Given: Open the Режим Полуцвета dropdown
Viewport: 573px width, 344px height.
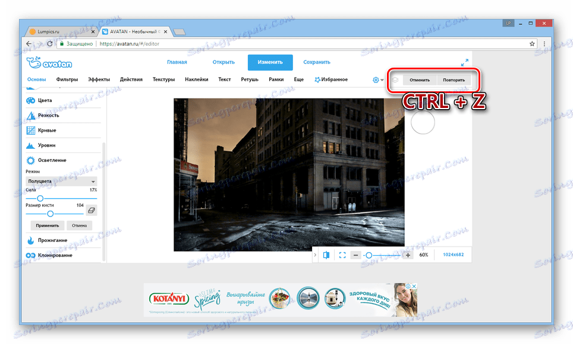Looking at the screenshot, I should click(x=61, y=181).
